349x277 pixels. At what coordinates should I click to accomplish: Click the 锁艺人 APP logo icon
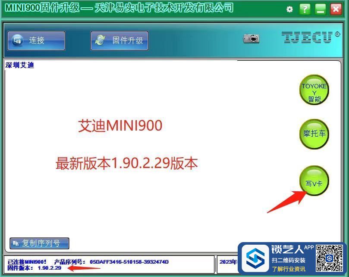click(x=255, y=258)
